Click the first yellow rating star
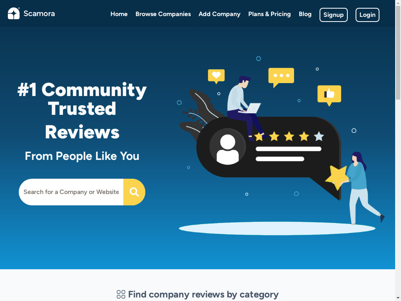Image resolution: width=401 pixels, height=301 pixels. 259,136
